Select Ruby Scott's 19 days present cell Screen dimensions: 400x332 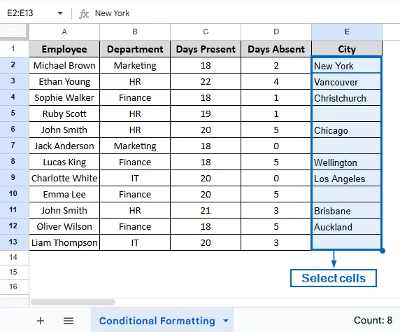click(206, 113)
